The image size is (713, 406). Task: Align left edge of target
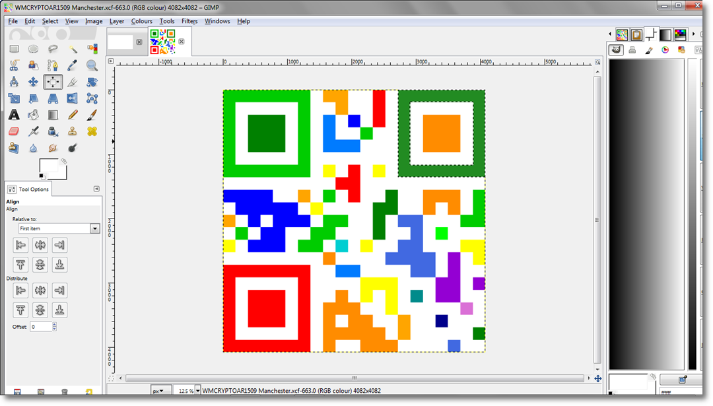20,245
